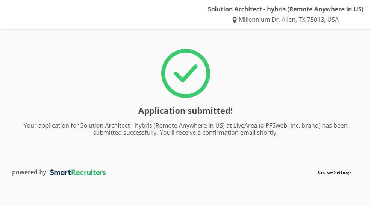Click the 'powered by' footer text
This screenshot has height=206, width=371.
click(x=29, y=172)
